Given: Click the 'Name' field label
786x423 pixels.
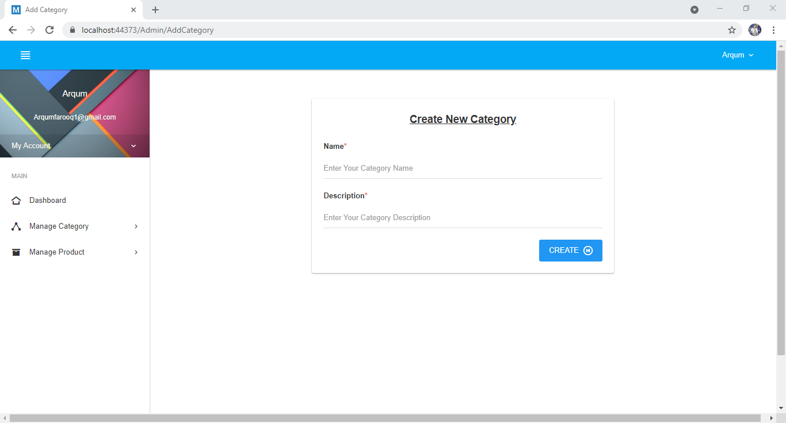Looking at the screenshot, I should point(333,147).
